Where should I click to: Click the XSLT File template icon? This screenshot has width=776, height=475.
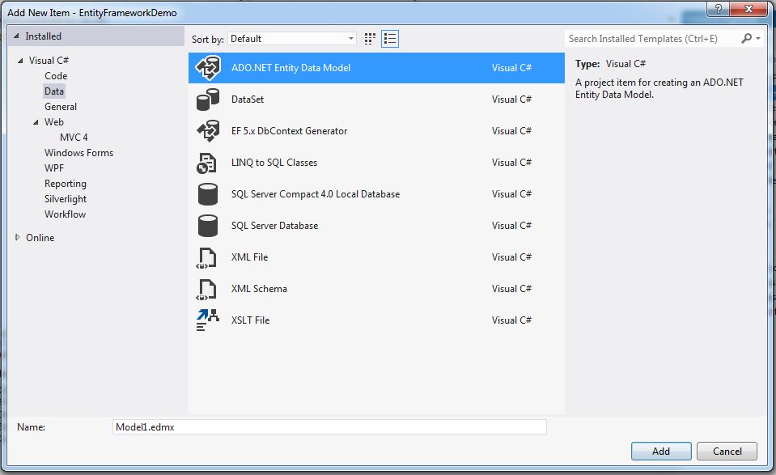[x=208, y=320]
